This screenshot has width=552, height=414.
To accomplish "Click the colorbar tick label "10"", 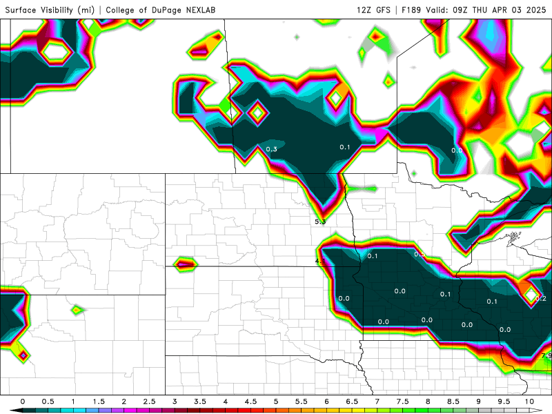I will pos(529,402).
